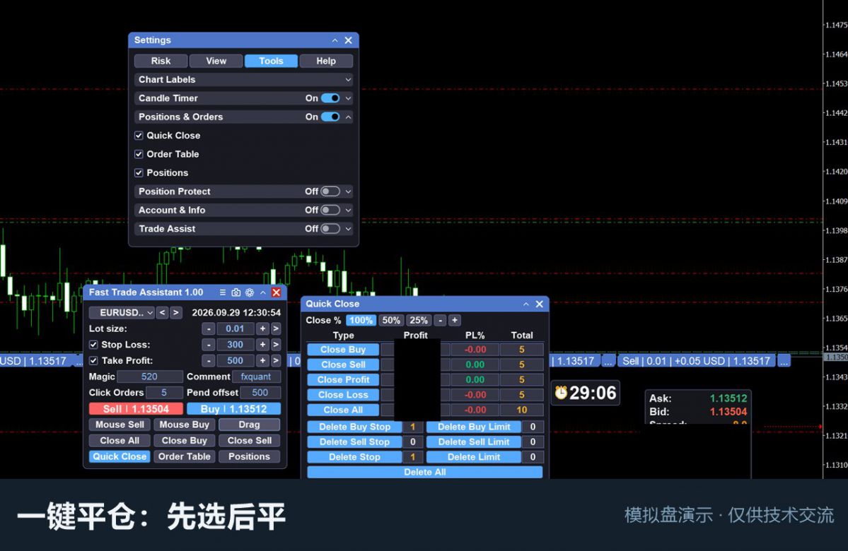Viewport: 848px width, 551px height.
Task: Expand the Candle Timer options chevron
Action: tap(348, 98)
